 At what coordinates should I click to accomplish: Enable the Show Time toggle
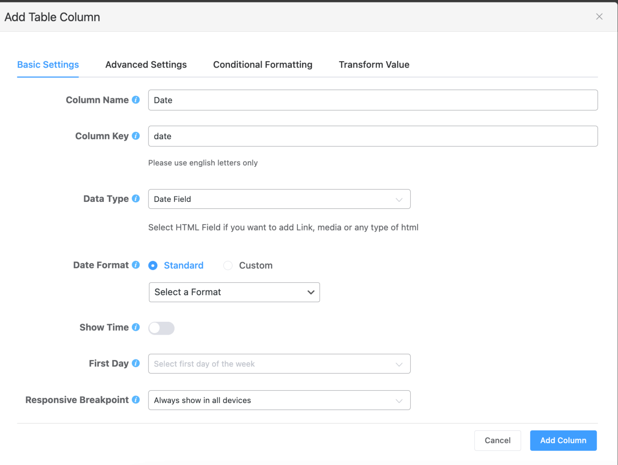[161, 328]
